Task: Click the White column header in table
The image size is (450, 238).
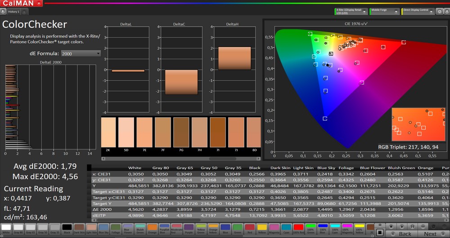Action: 135,168
